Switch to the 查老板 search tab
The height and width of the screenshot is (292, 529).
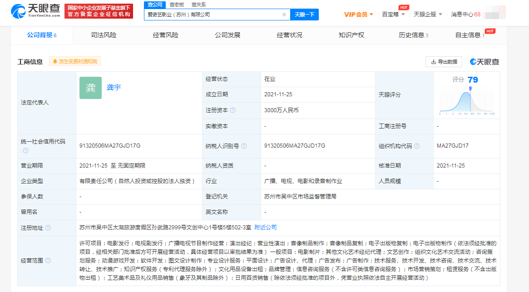pyautogui.click(x=177, y=5)
